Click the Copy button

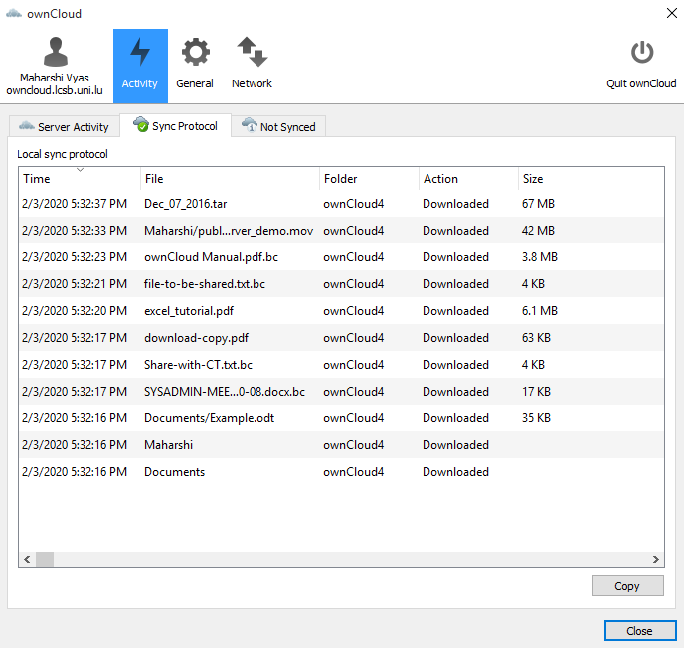(x=626, y=586)
